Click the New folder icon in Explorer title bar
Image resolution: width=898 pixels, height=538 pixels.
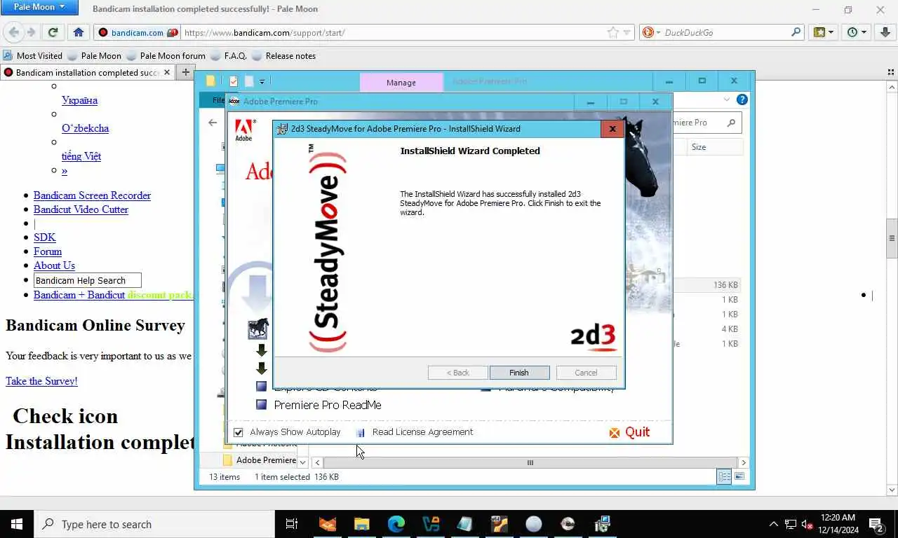point(248,81)
